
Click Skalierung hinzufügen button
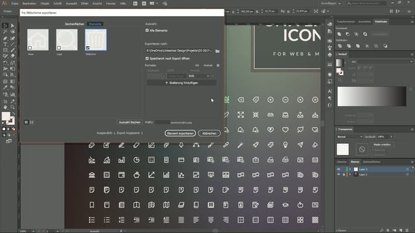click(182, 83)
